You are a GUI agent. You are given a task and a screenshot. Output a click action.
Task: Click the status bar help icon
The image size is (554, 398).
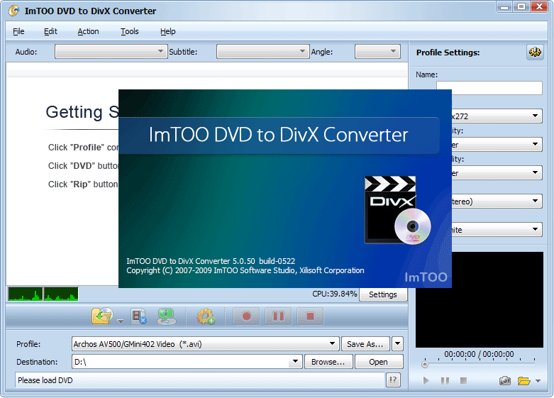(x=393, y=380)
